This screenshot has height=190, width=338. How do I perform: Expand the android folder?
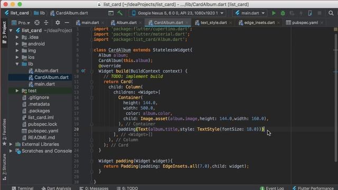(17, 44)
